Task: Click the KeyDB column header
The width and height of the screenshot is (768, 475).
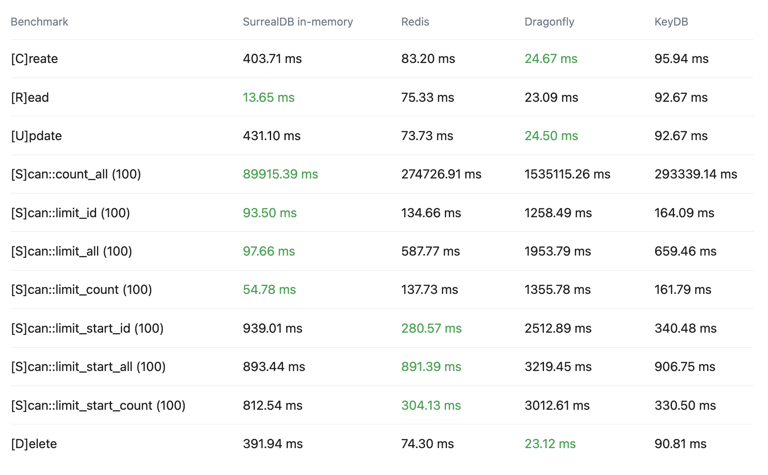Action: (671, 22)
